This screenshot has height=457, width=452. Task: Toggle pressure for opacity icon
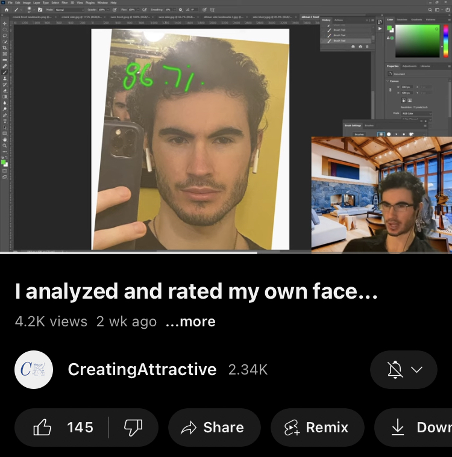coord(115,10)
